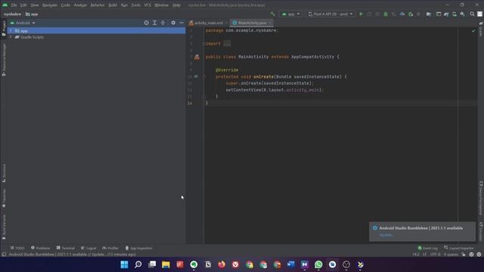Hide the Project tool window
484x272 pixels.
181,23
